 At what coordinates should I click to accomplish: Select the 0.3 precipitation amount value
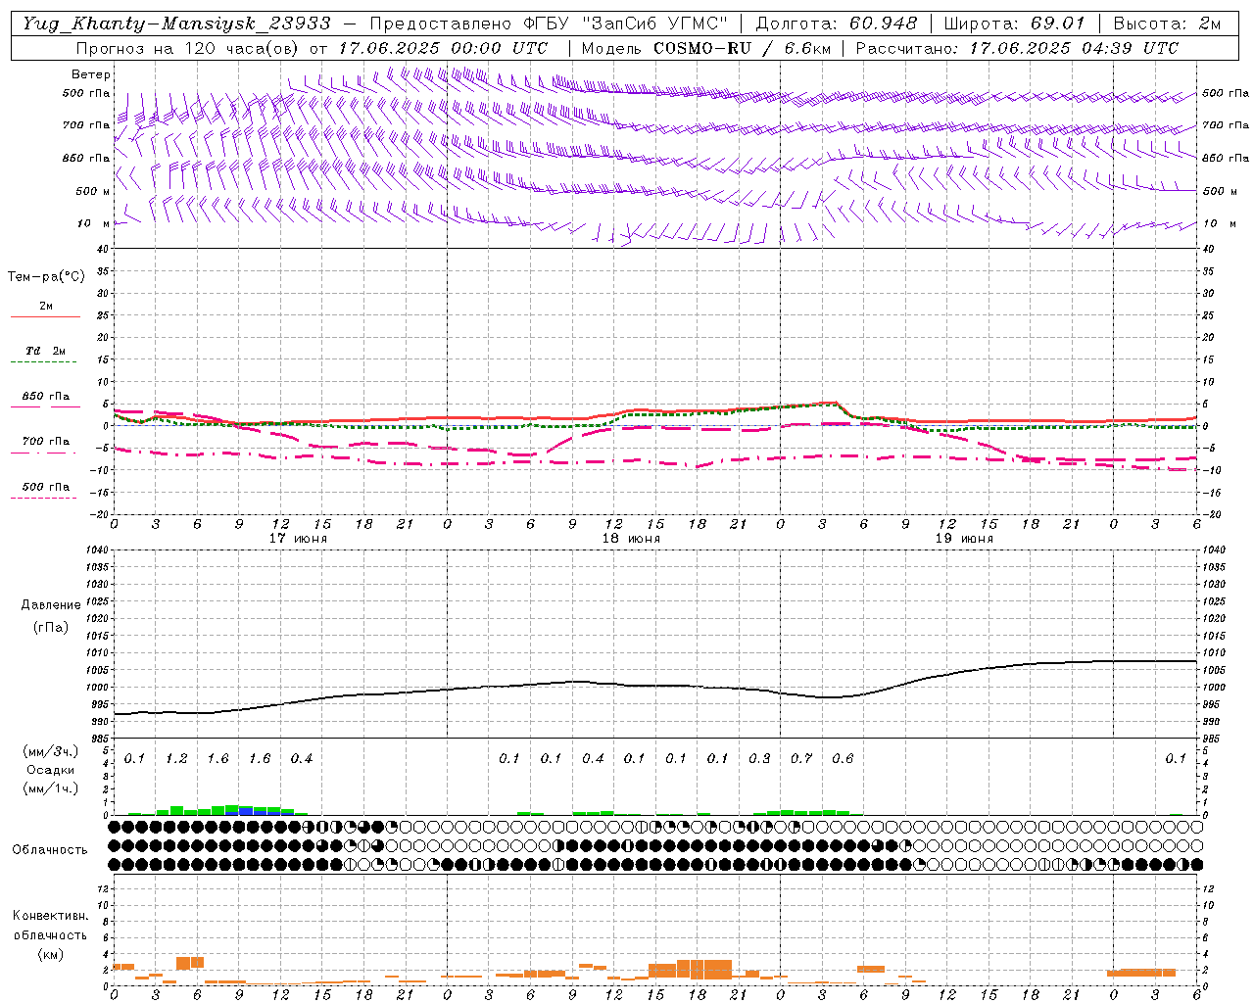pos(759,759)
